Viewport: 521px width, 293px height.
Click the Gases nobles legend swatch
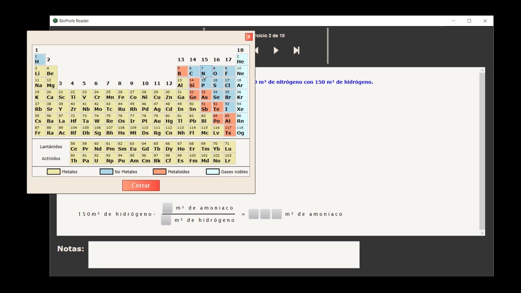click(212, 172)
